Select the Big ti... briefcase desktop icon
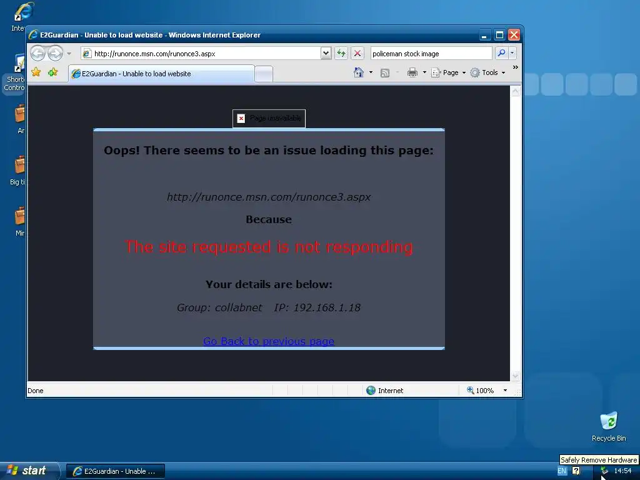The image size is (640, 480). click(x=18, y=171)
